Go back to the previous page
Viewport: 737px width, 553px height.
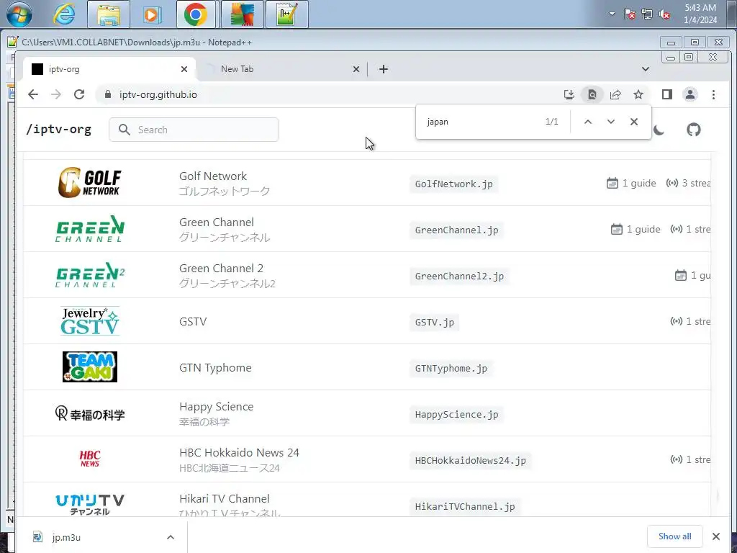point(33,94)
